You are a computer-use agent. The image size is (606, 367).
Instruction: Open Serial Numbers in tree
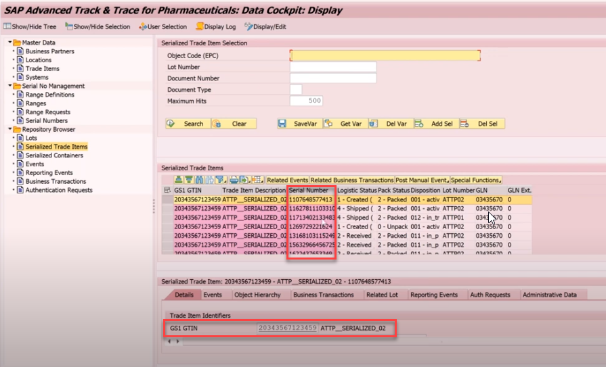coord(46,121)
